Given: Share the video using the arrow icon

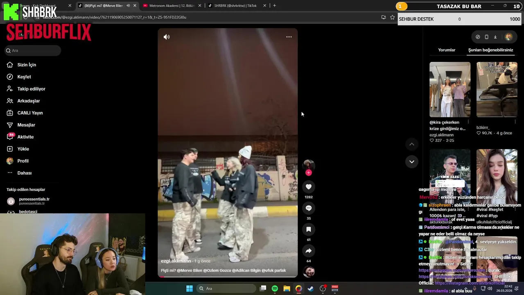Looking at the screenshot, I should [x=309, y=251].
